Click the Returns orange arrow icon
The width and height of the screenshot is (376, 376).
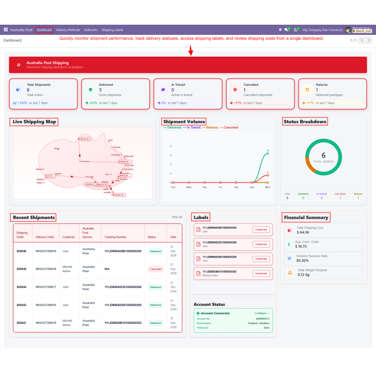[307, 90]
